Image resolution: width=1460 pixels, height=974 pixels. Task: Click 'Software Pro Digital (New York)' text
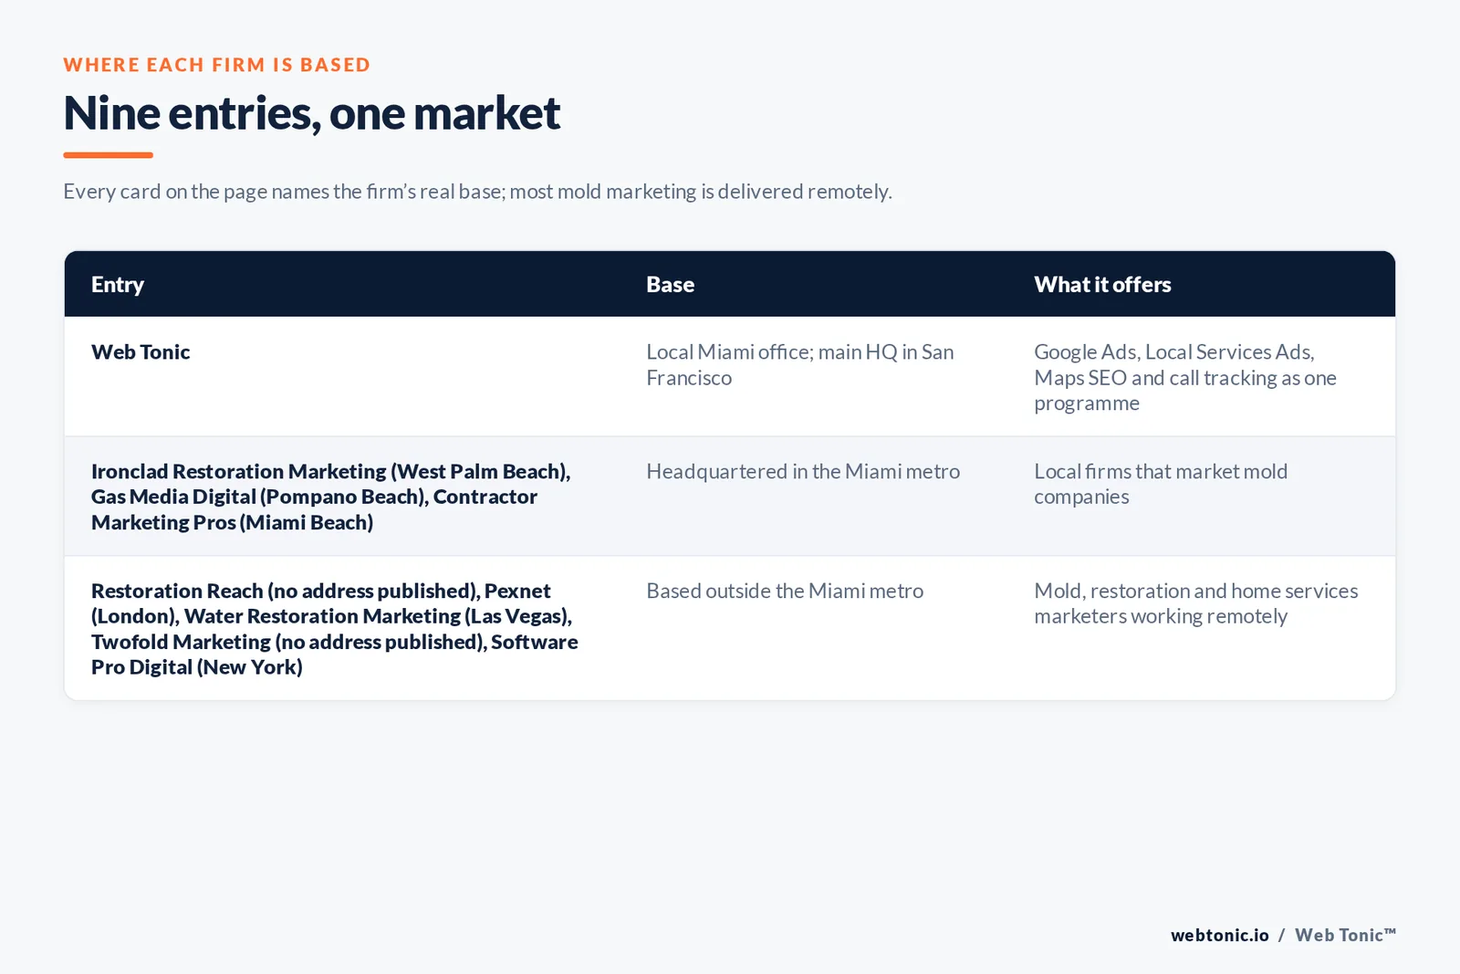tap(334, 655)
